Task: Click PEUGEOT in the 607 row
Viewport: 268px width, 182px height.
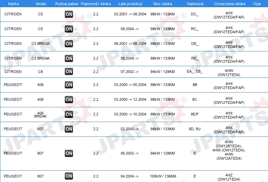Action: 13,129
